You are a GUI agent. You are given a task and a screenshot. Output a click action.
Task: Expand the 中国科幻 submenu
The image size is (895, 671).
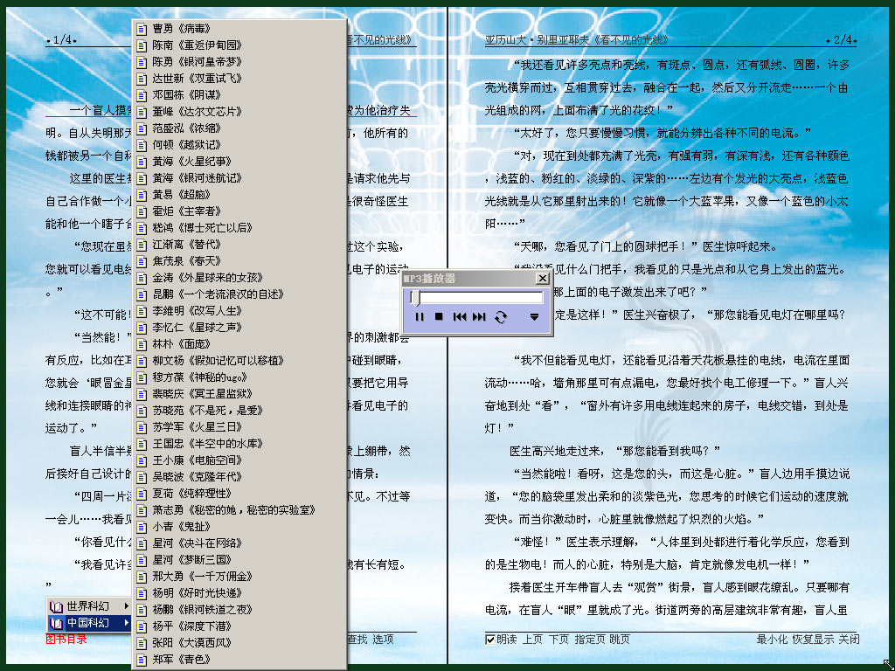click(x=89, y=623)
